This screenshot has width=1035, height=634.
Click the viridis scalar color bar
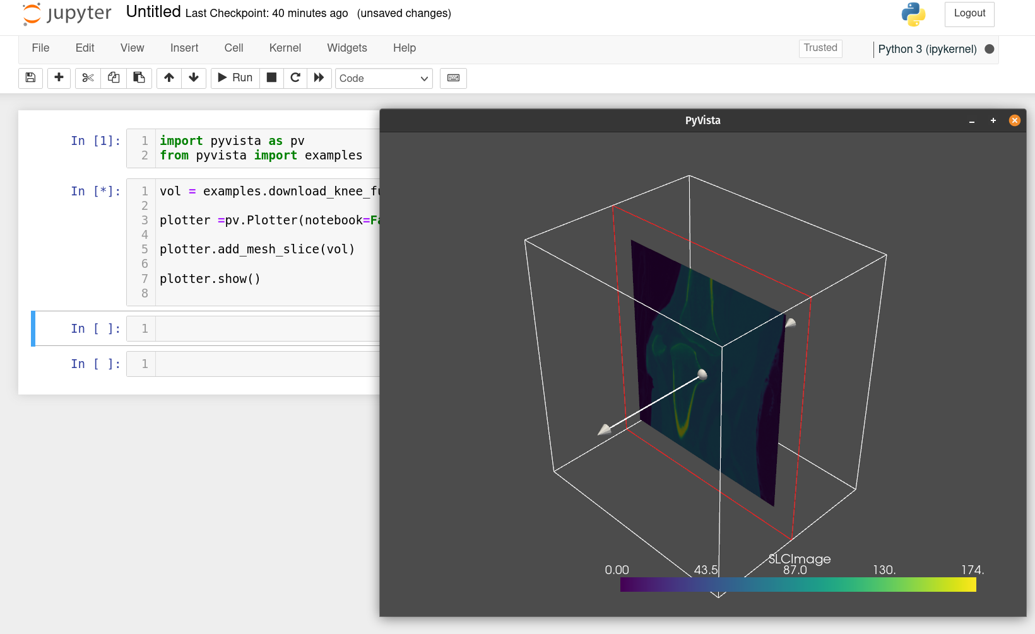pyautogui.click(x=798, y=585)
